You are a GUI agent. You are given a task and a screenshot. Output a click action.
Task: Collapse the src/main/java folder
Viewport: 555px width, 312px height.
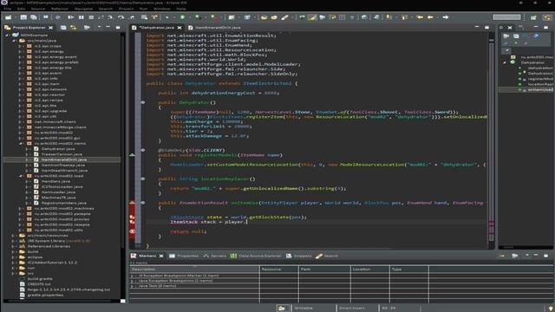click(x=14, y=41)
